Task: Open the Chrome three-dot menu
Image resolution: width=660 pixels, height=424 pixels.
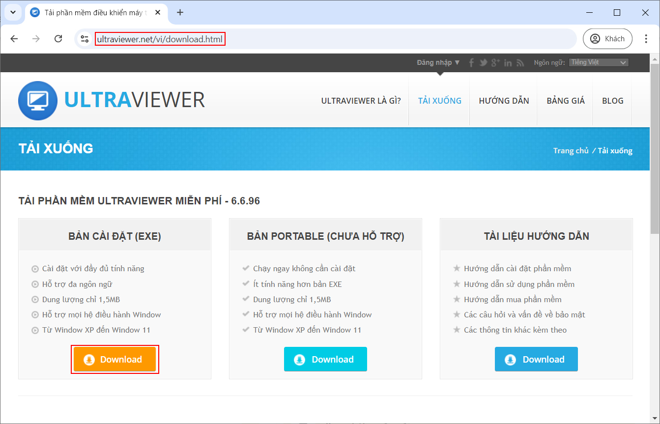Action: (647, 38)
